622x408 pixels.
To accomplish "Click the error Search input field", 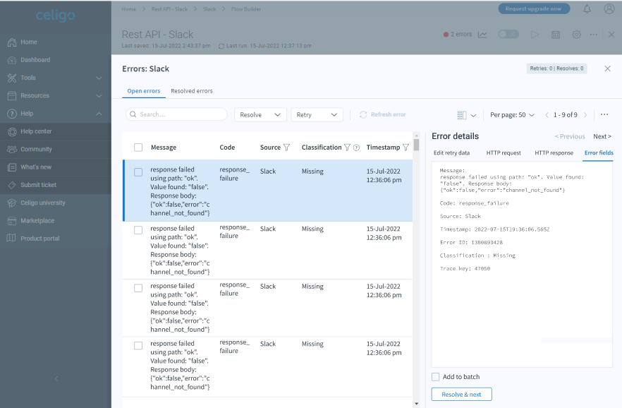I will pos(177,114).
